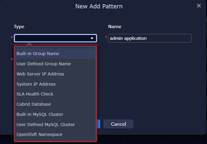
Task: Select Web Server IP Address type
Action: click(40, 74)
